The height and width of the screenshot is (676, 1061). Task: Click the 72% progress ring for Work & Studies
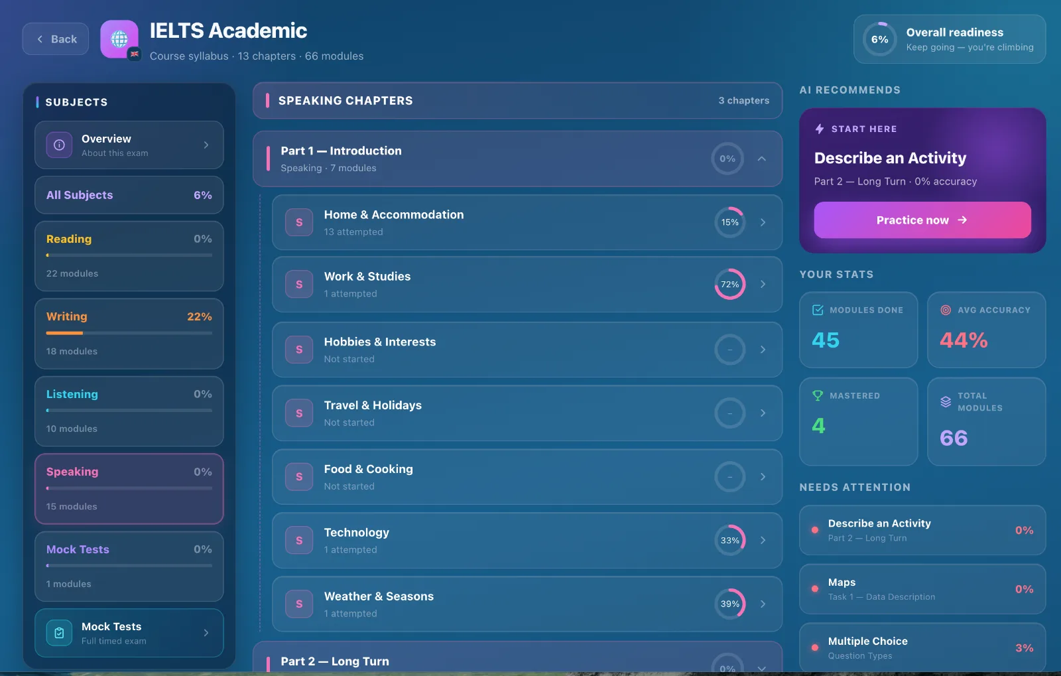point(730,284)
